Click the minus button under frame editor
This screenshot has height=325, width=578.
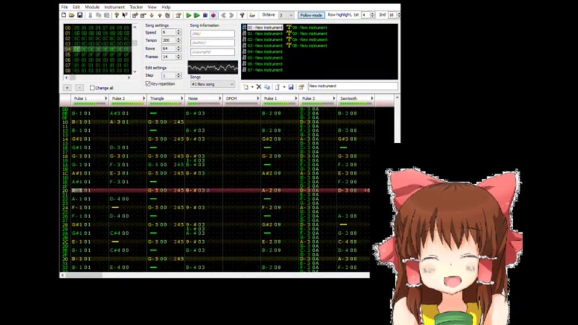click(79, 88)
